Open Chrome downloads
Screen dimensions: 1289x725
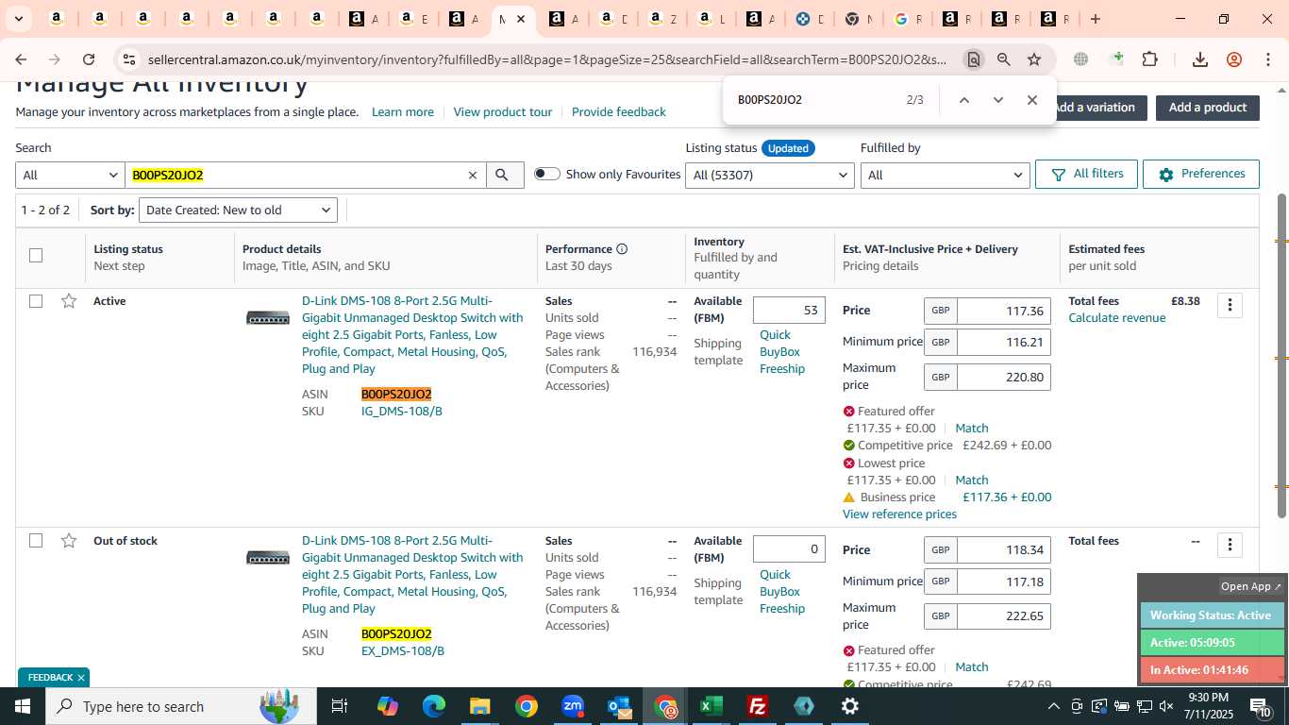coord(1200,59)
